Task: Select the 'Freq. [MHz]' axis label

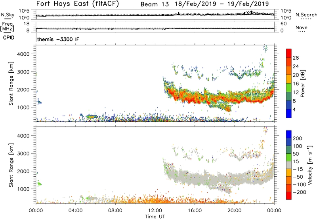Action: [7, 26]
